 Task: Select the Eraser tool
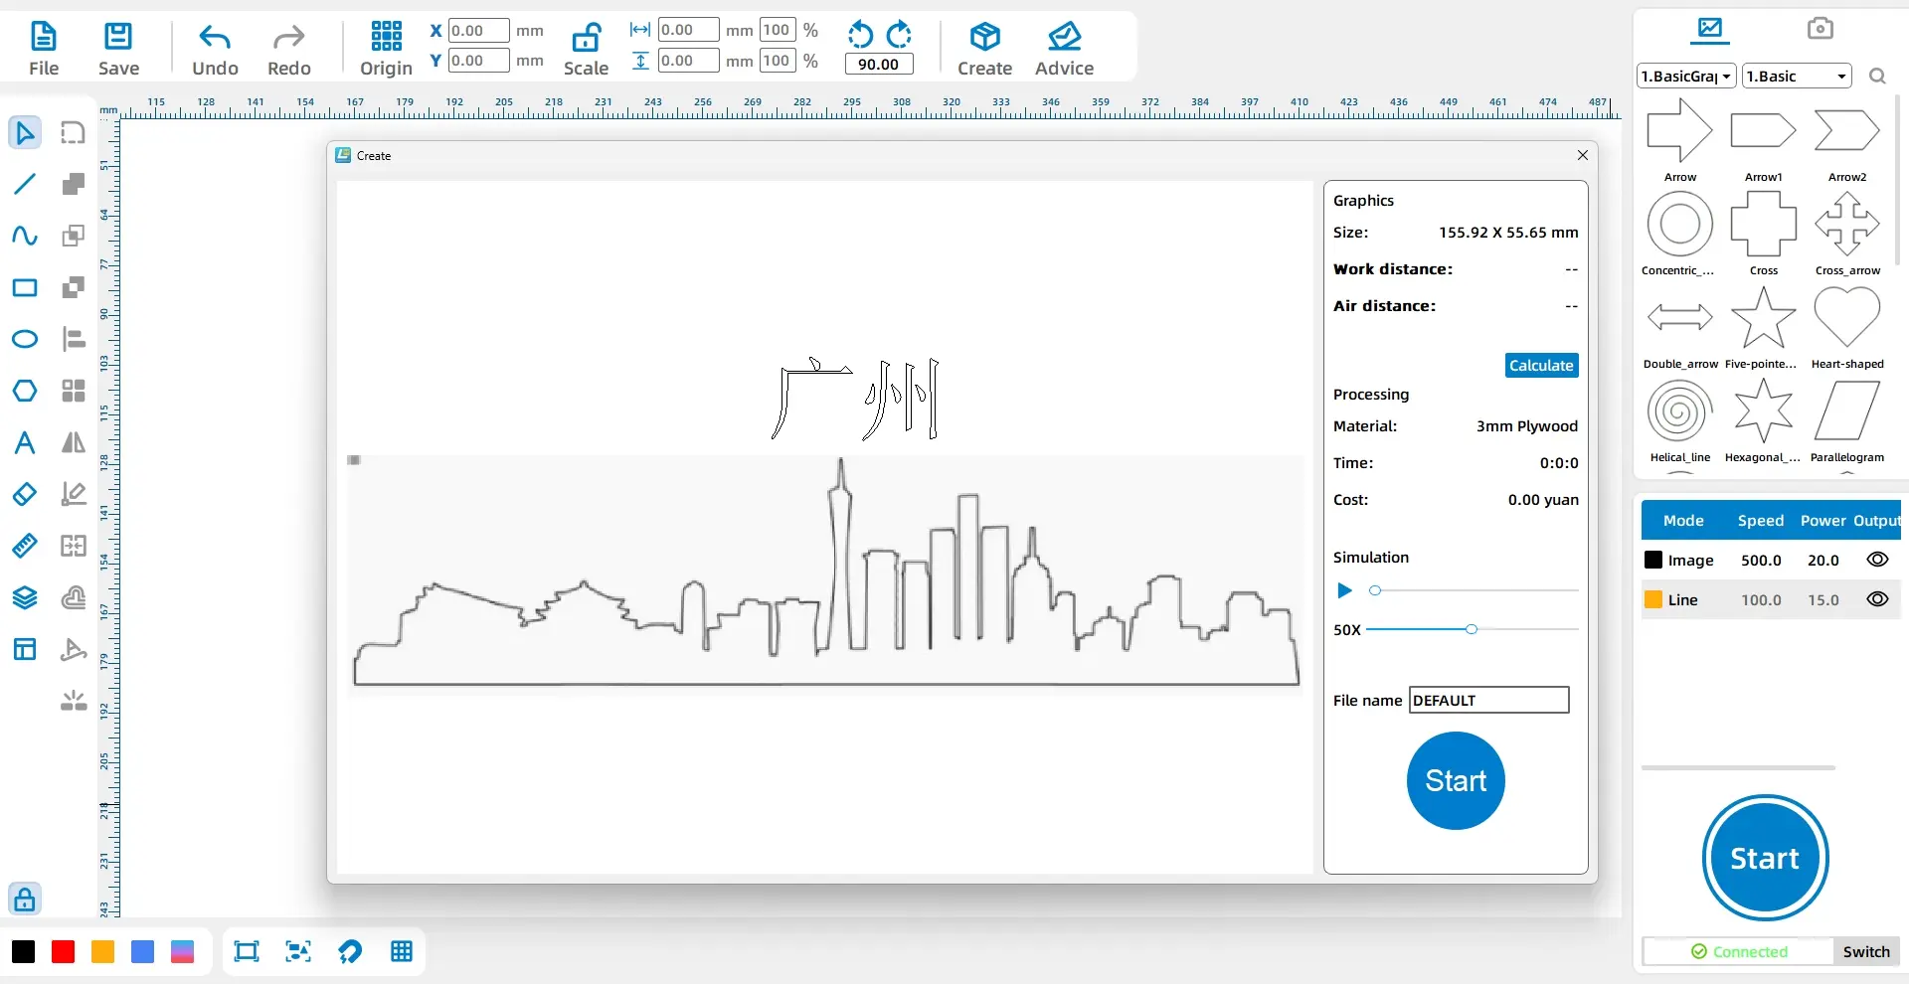pos(25,494)
